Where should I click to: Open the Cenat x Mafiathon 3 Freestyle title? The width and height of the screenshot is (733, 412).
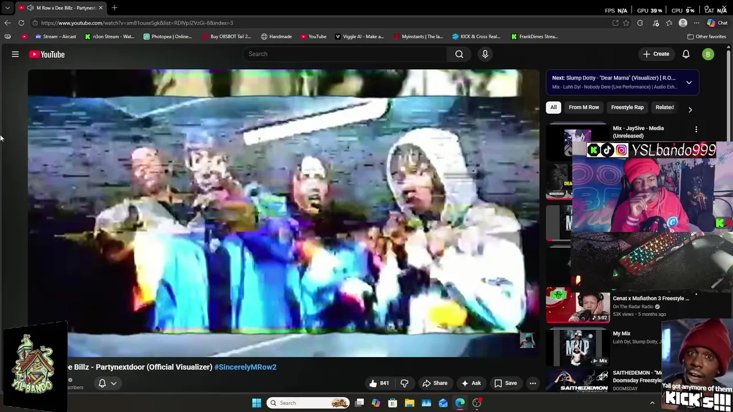pyautogui.click(x=651, y=299)
